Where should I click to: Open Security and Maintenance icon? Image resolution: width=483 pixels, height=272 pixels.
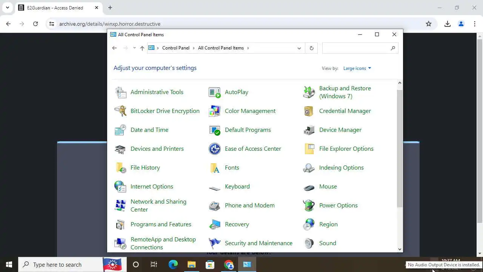click(215, 243)
